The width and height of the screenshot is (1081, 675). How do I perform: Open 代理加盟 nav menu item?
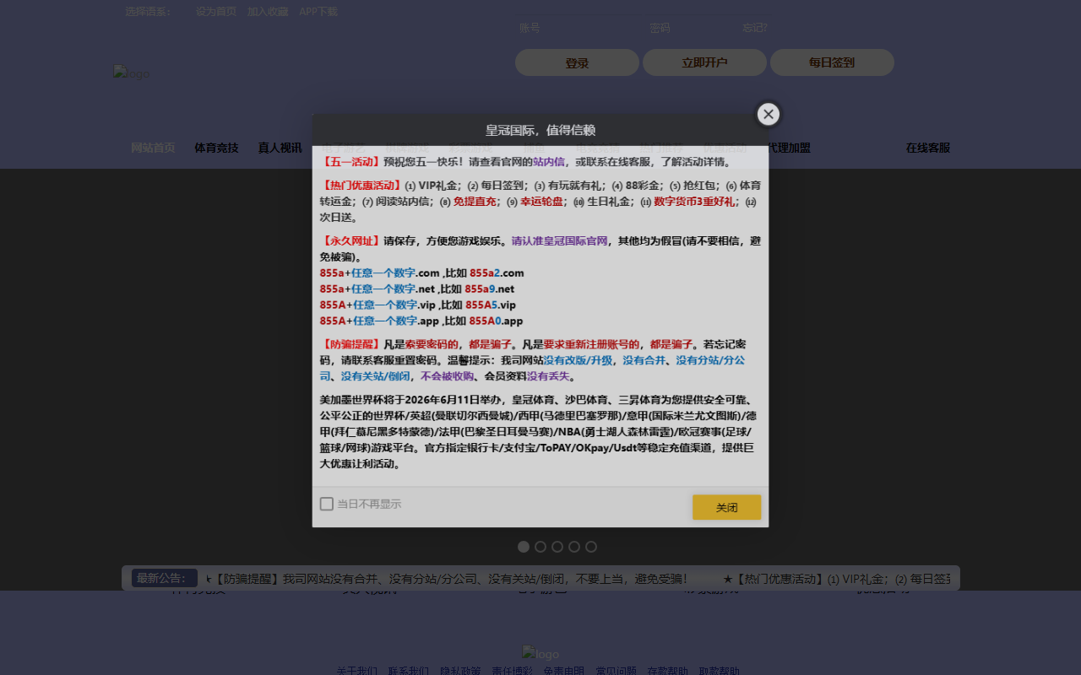click(x=789, y=148)
